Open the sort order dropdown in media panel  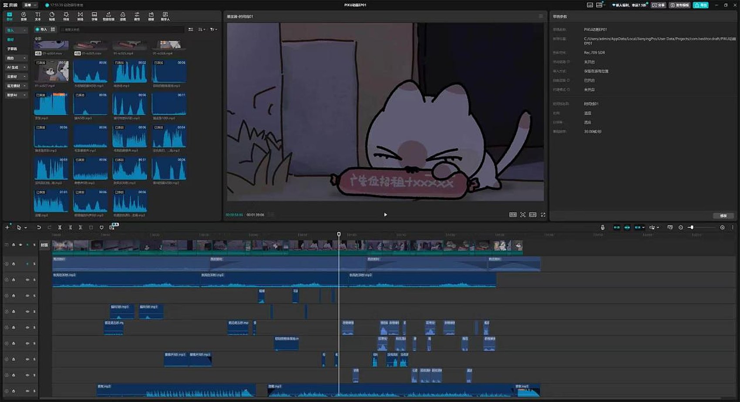(x=202, y=30)
